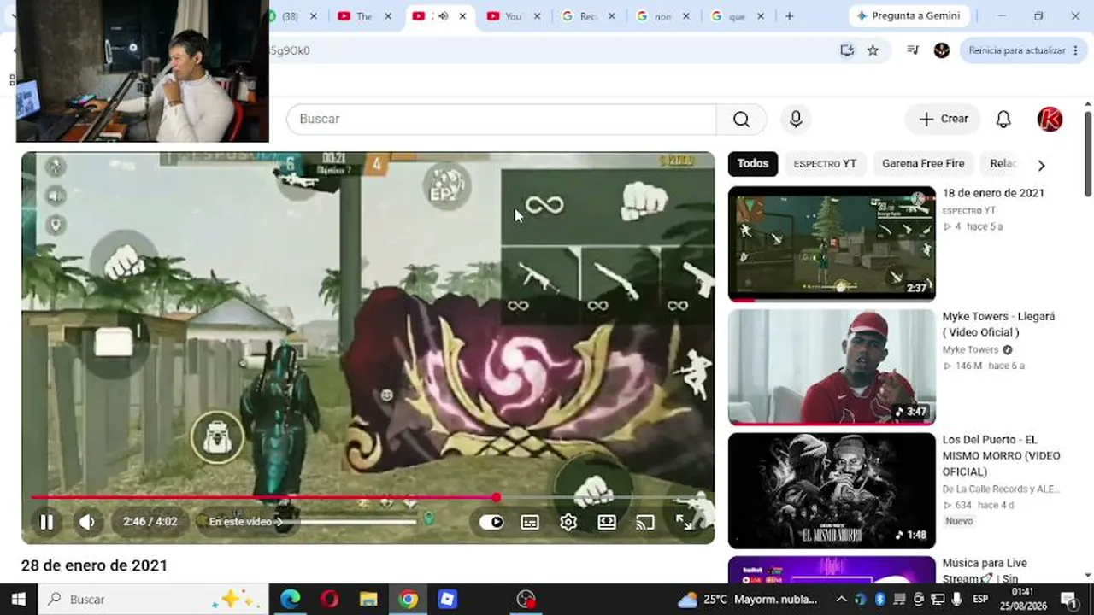The height and width of the screenshot is (615, 1094).
Task: Open 'Los Del Puerto - EL MISMO MORRO' title
Action: pyautogui.click(x=1001, y=456)
